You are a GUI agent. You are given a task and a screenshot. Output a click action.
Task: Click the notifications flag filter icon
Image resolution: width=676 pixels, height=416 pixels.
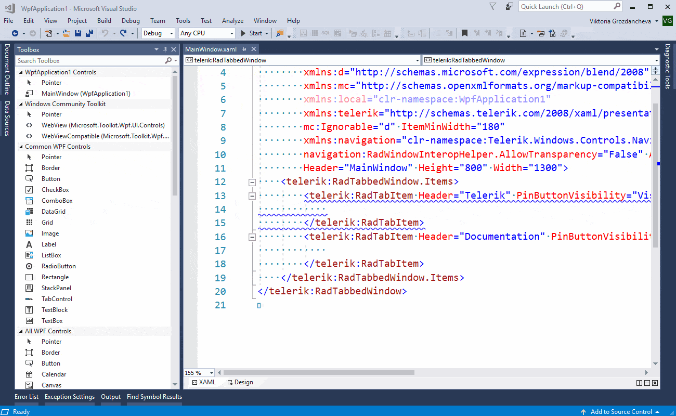point(493,7)
